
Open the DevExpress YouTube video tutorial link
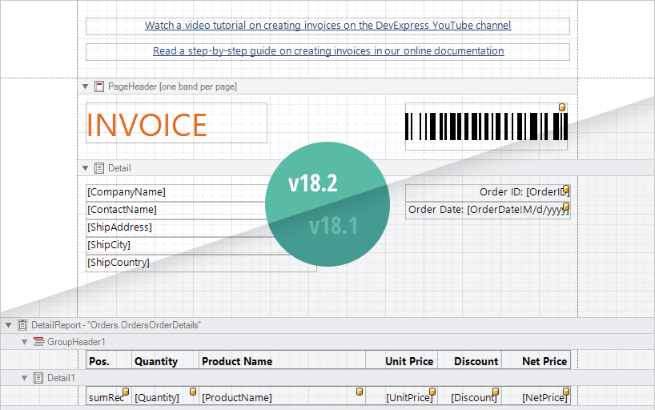328,26
